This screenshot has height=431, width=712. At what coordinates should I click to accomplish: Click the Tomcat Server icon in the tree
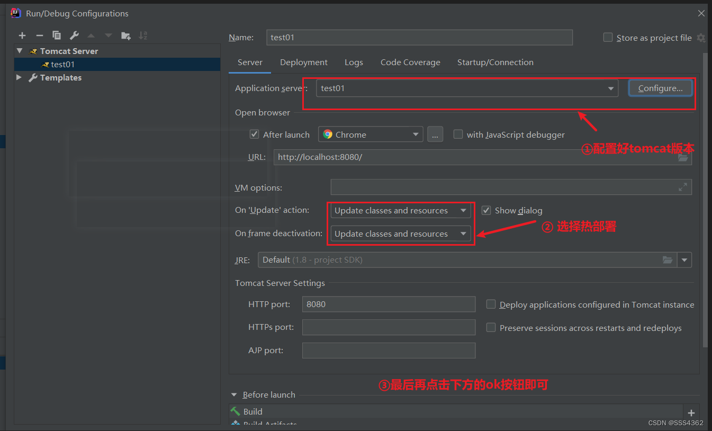[33, 51]
